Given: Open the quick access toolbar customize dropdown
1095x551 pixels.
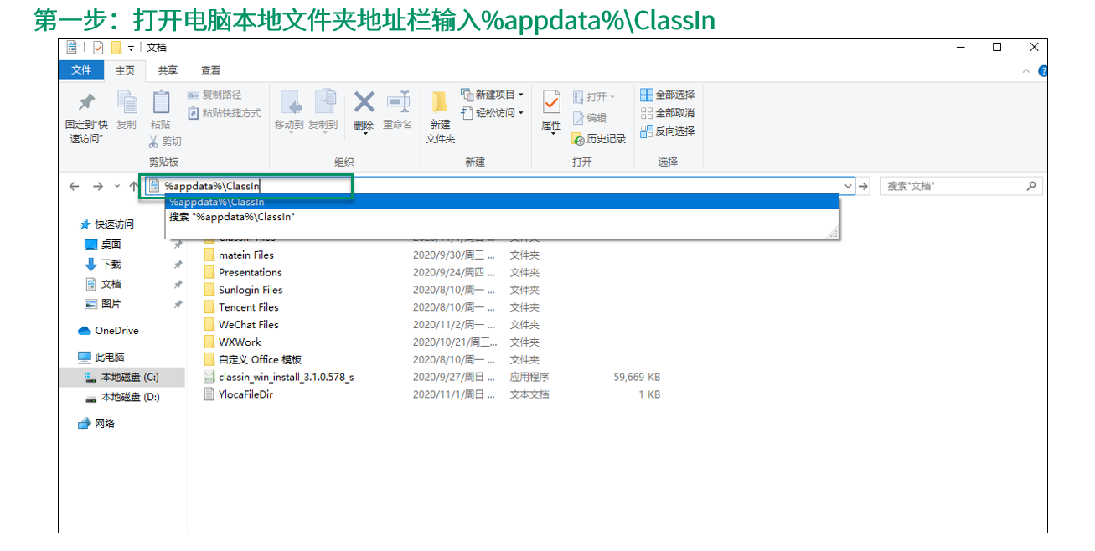Looking at the screenshot, I should click(x=131, y=48).
